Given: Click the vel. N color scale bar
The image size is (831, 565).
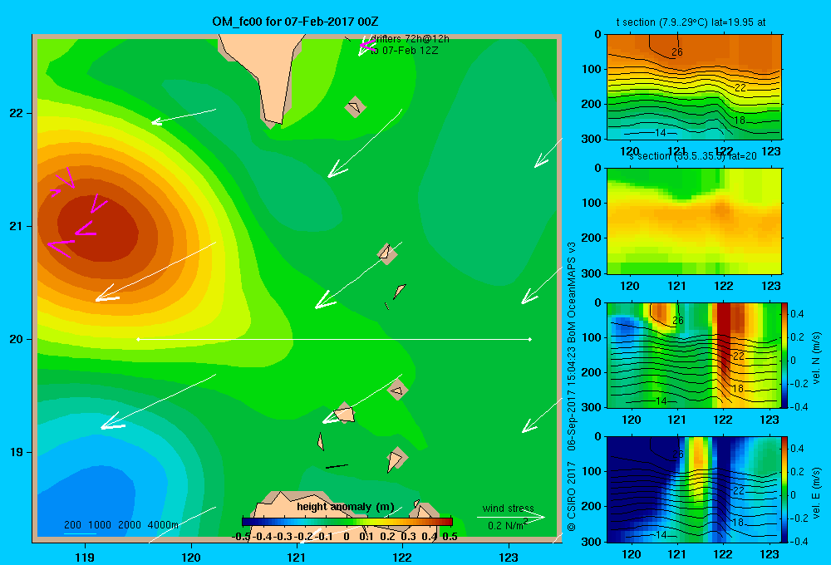Looking at the screenshot, I should pyautogui.click(x=785, y=355).
